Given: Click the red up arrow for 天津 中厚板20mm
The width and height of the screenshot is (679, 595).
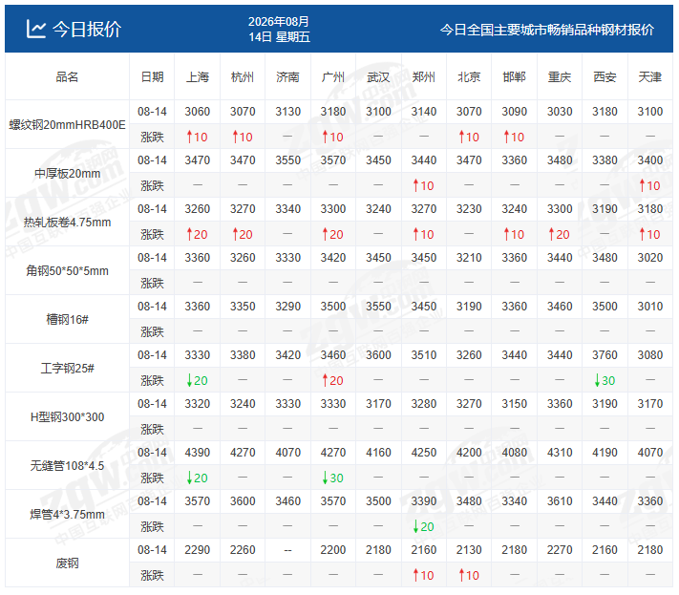Looking at the screenshot, I should pos(642,186).
